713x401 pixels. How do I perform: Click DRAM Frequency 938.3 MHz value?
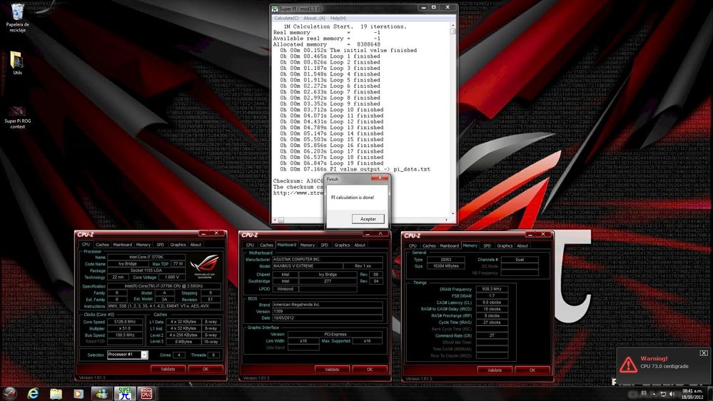(492, 289)
